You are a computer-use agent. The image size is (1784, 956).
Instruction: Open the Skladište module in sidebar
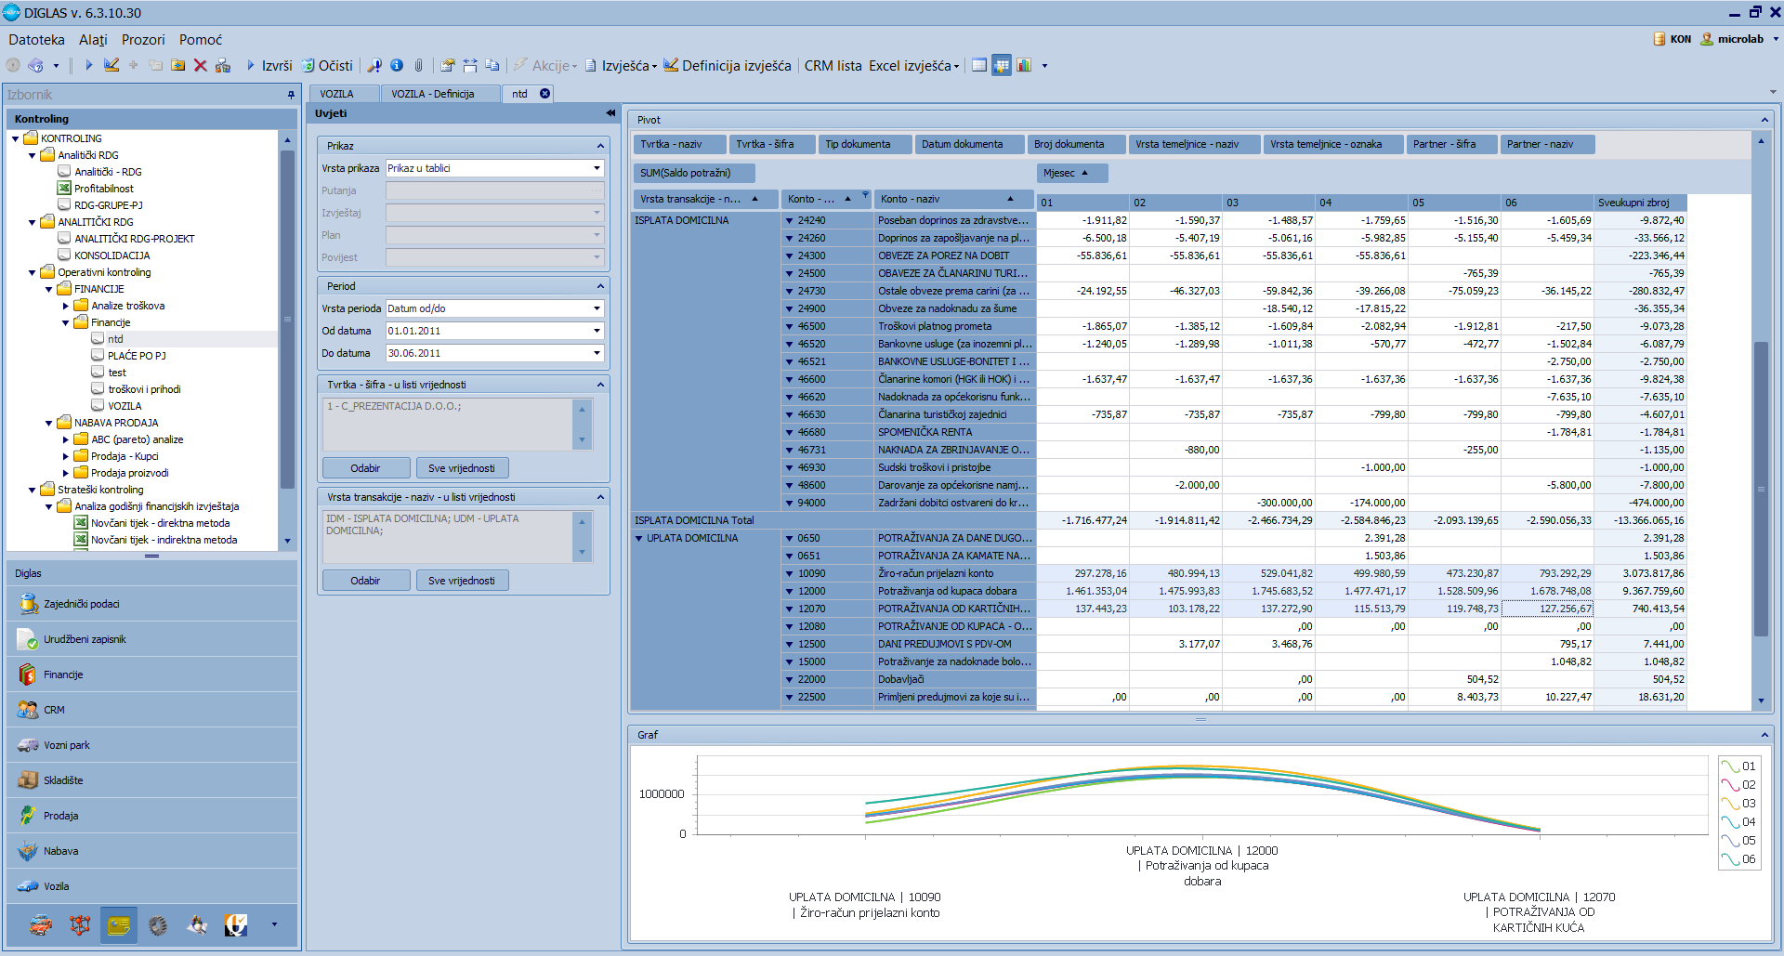click(63, 780)
